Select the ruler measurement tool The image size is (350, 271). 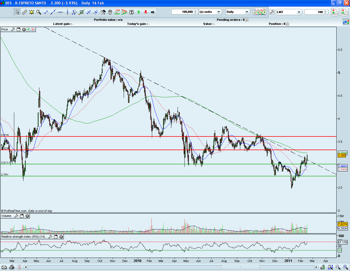pos(24,12)
